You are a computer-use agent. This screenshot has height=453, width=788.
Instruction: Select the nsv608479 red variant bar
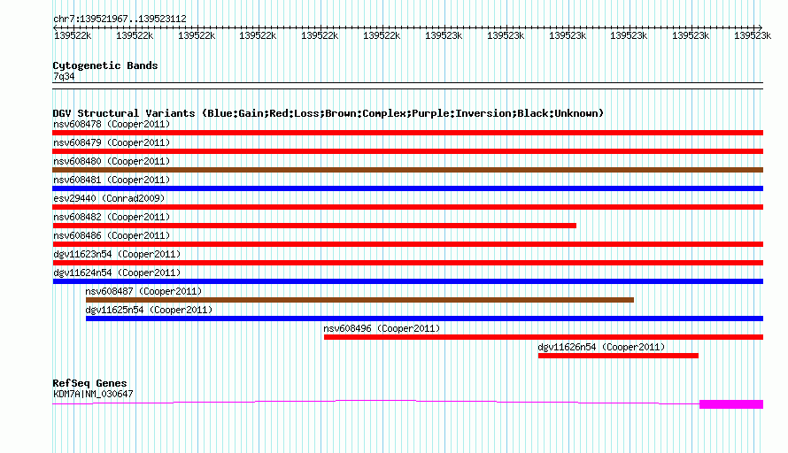[x=407, y=151]
